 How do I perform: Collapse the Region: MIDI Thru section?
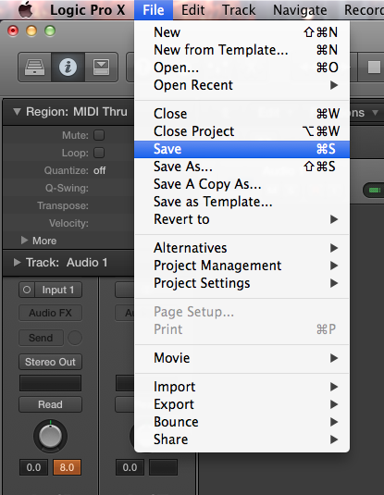[17, 112]
